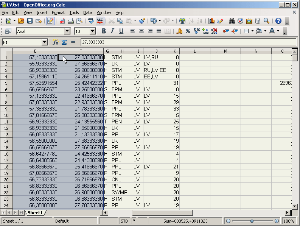The height and width of the screenshot is (226, 300).
Task: Open OpenOffice Help
Action: click(278, 21)
